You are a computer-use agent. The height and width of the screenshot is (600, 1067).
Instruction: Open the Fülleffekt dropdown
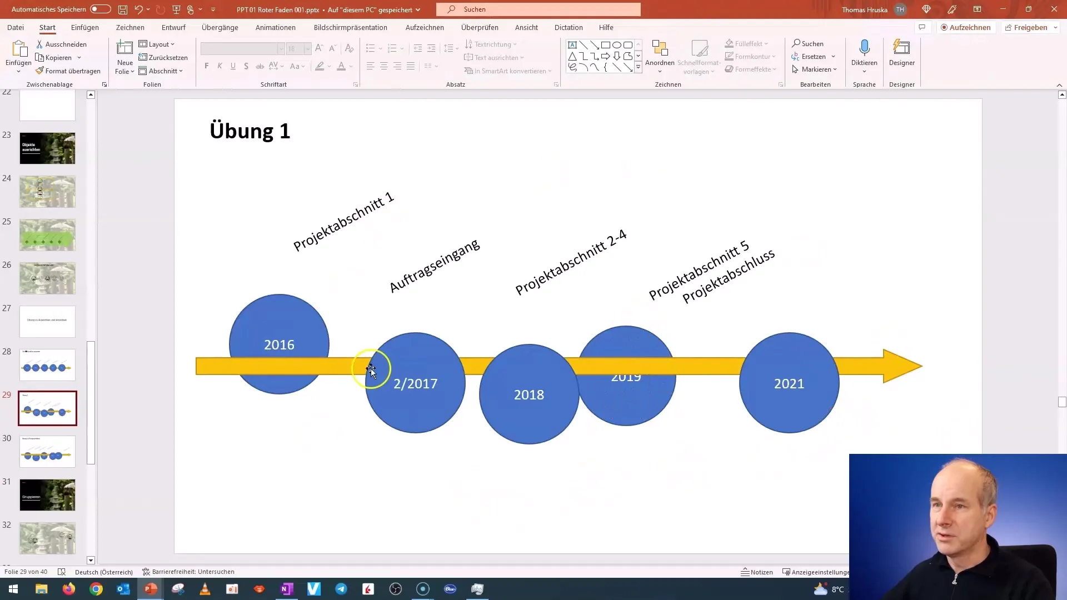(x=747, y=43)
